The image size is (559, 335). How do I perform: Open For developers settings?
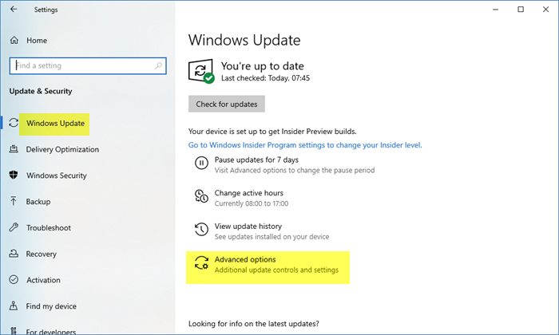[x=51, y=332]
